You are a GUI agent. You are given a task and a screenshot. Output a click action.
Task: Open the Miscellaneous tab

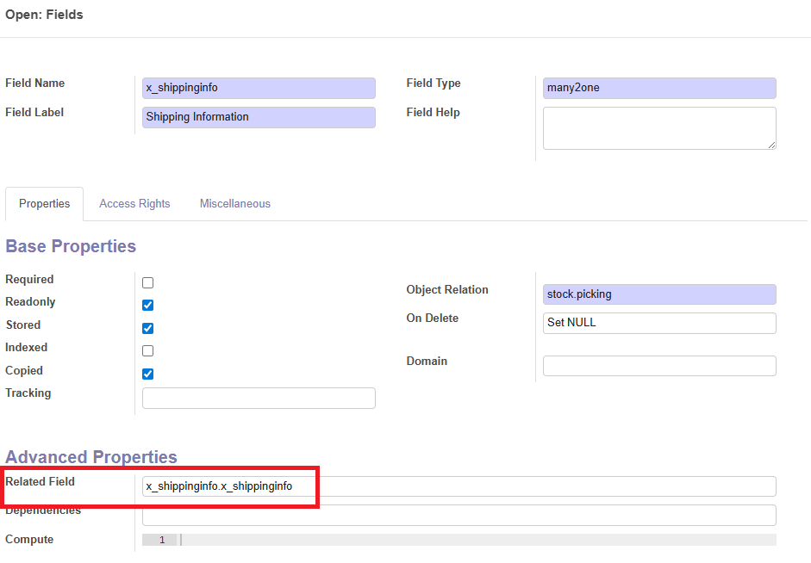[235, 204]
